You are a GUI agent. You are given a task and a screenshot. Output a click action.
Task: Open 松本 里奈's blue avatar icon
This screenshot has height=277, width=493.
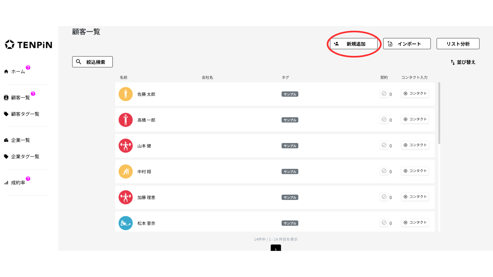(x=126, y=223)
